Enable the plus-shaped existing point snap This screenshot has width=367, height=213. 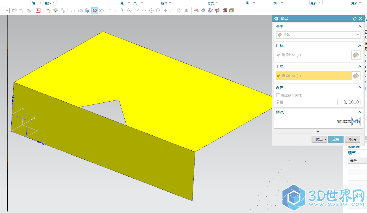[165, 10]
